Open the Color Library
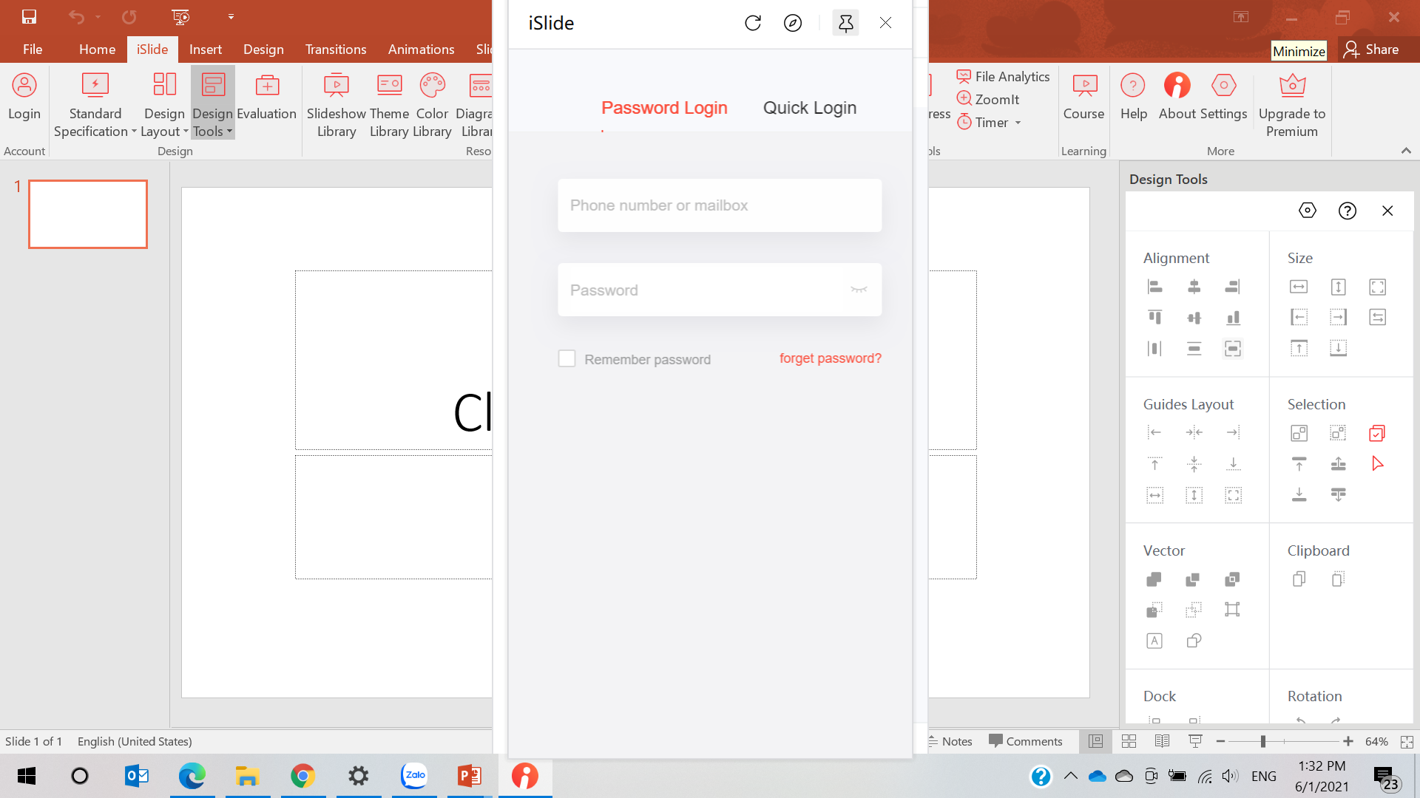 tap(432, 105)
